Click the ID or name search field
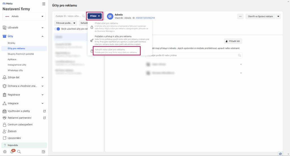Screen dimensions: 290x156 pyautogui.click(x=68, y=16)
